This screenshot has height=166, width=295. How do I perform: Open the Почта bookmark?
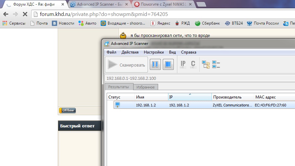pyautogui.click(x=39, y=23)
